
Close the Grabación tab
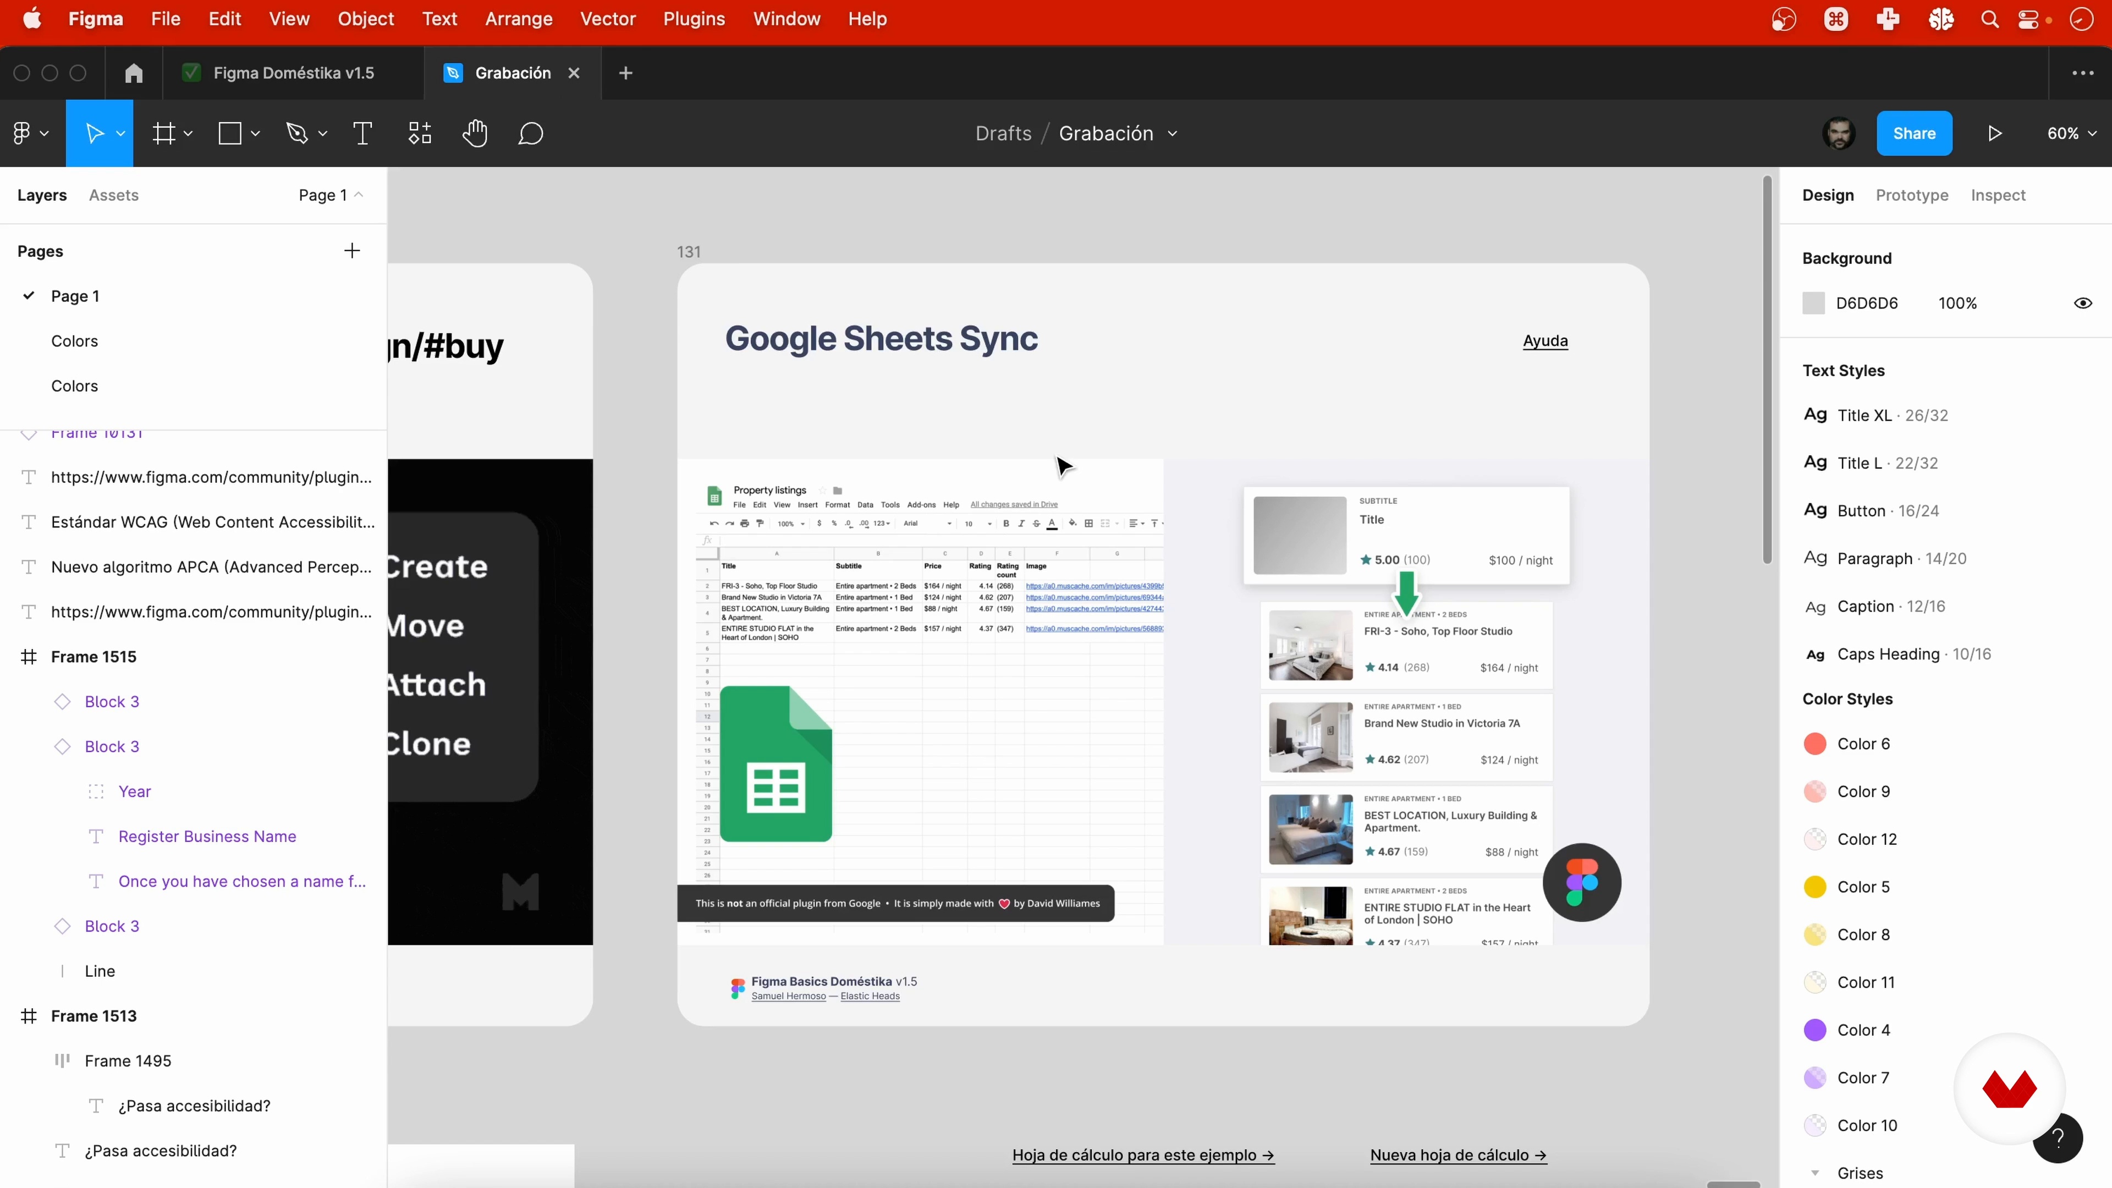(574, 73)
